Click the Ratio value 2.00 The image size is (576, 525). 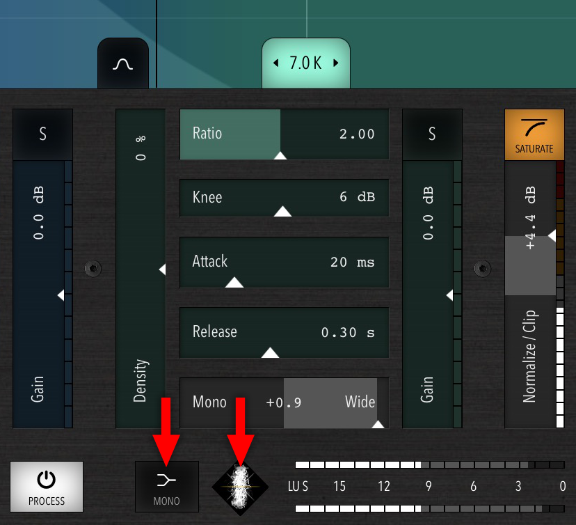(x=357, y=134)
